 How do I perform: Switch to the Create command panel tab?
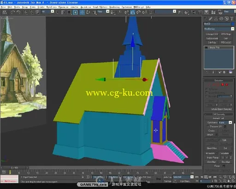tap(205, 19)
